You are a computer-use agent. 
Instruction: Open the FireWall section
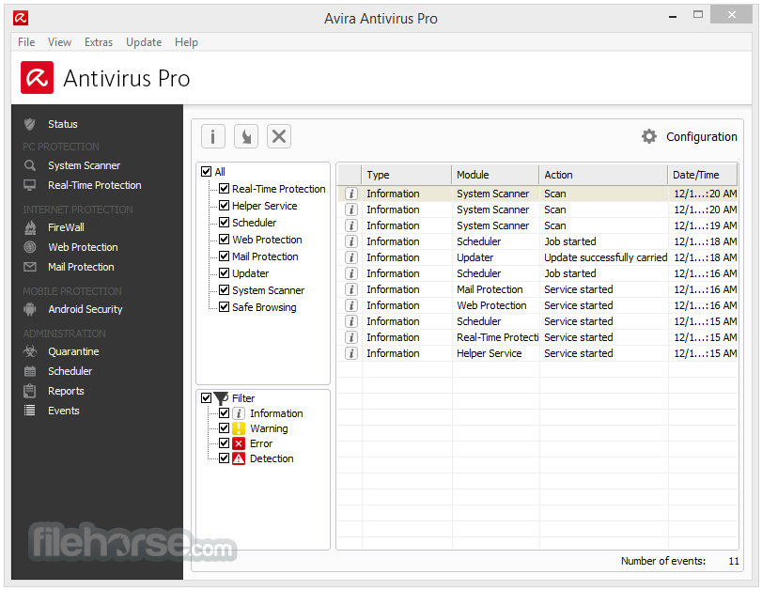pyautogui.click(x=66, y=227)
